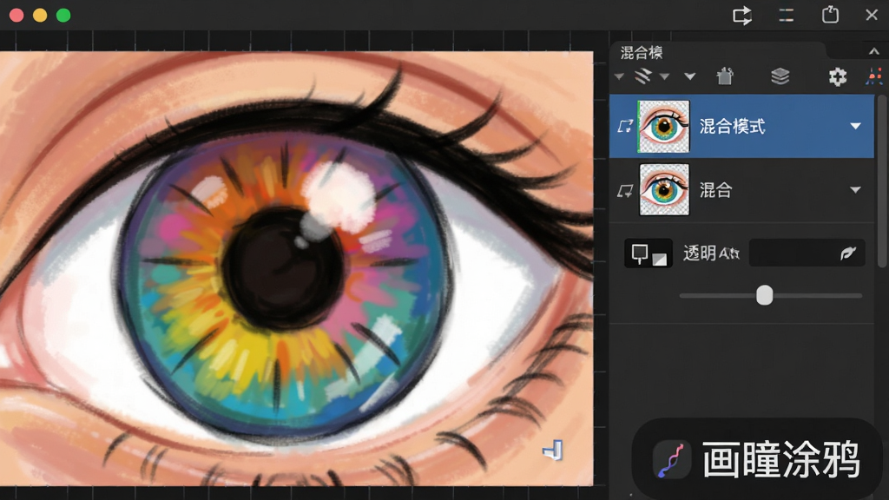889x500 pixels.
Task: Select the 混合 layer row
Action: point(741,190)
